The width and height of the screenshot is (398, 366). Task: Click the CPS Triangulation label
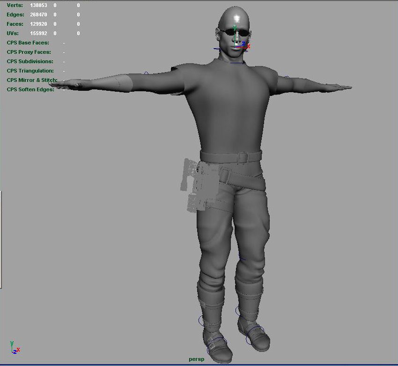30,71
